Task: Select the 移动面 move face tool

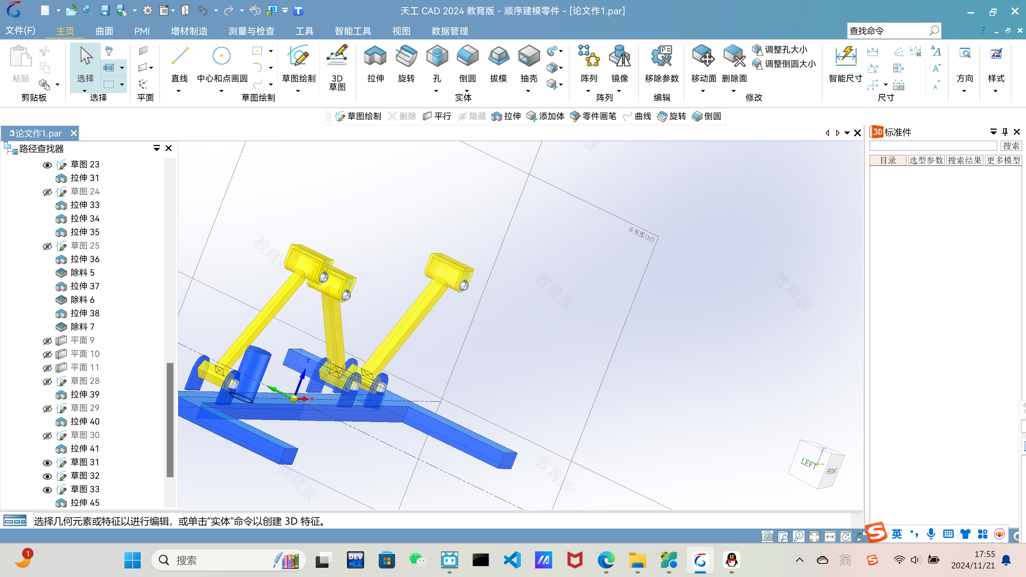Action: (x=703, y=64)
